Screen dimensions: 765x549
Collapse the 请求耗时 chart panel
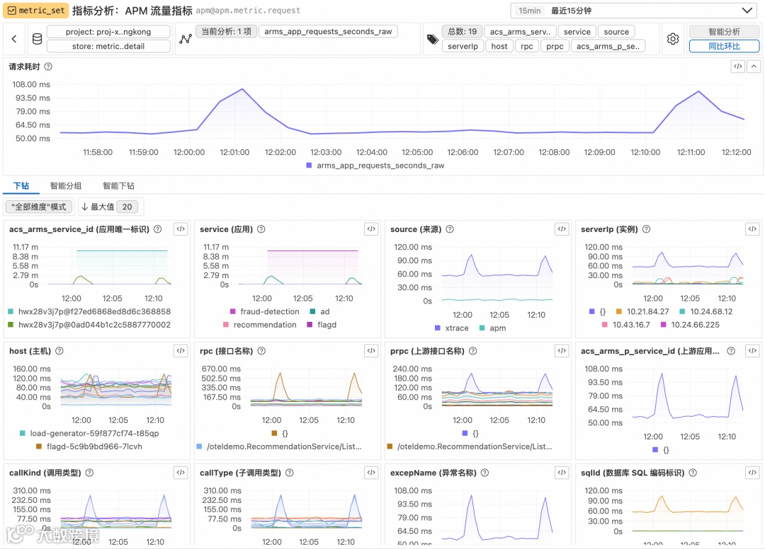[x=754, y=67]
